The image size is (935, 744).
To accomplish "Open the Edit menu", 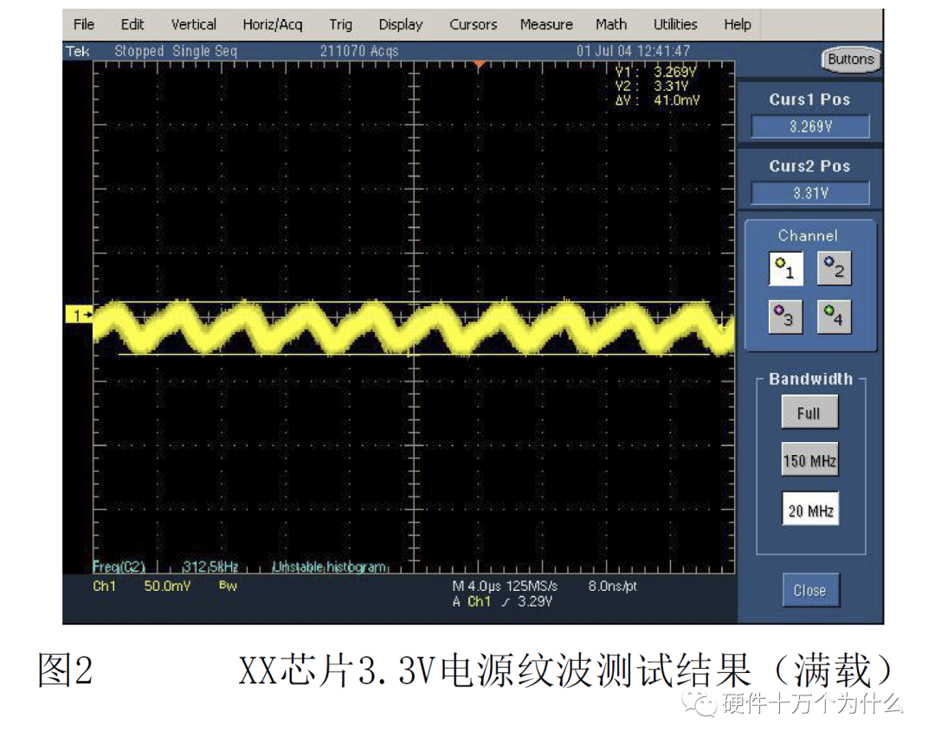I will pyautogui.click(x=132, y=24).
